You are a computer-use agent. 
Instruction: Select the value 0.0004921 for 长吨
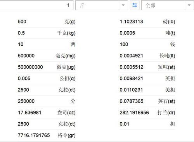click(x=131, y=56)
